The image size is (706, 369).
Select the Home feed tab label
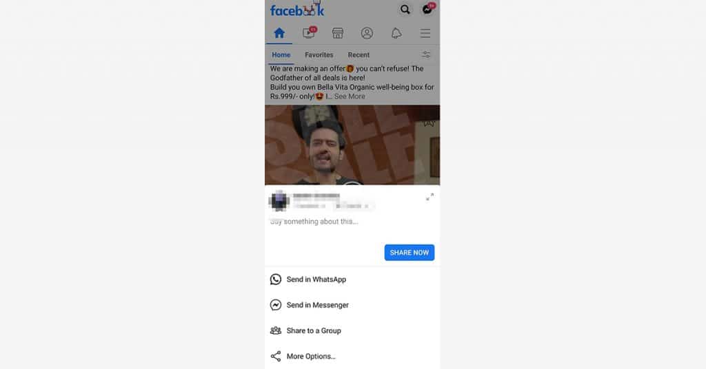pos(281,55)
